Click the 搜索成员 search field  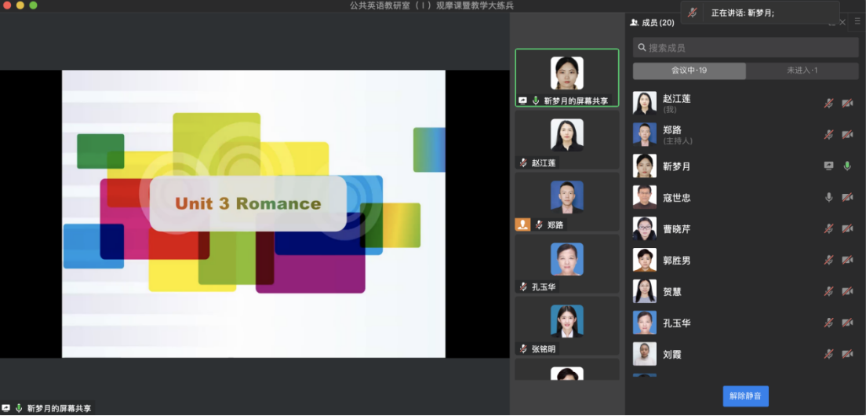click(x=745, y=48)
